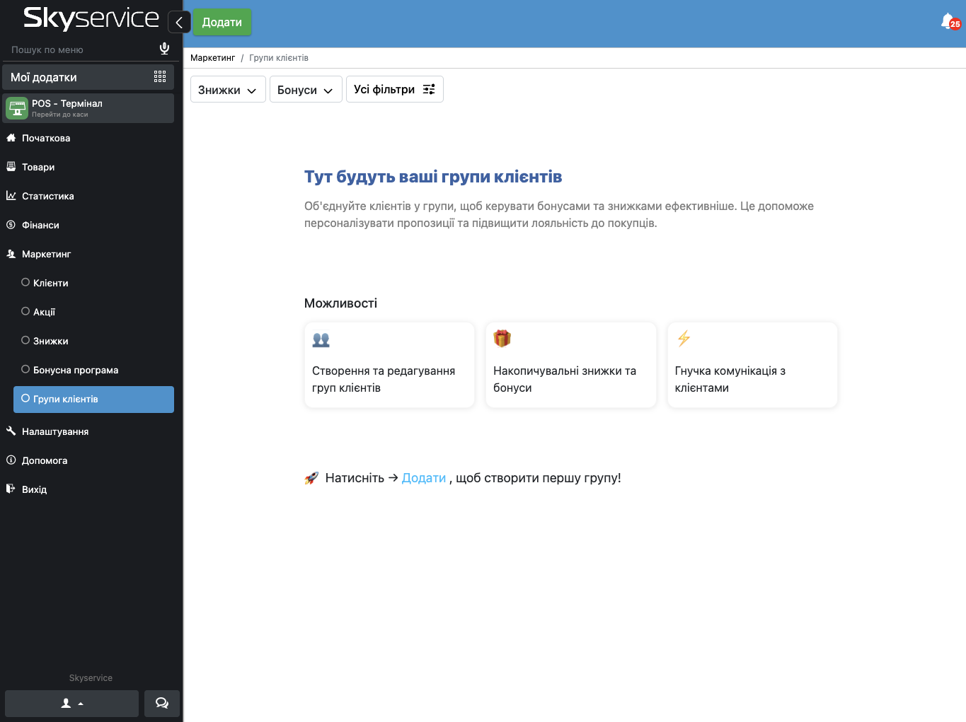Click the house icon beside Початкова
This screenshot has width=966, height=722.
coord(11,138)
